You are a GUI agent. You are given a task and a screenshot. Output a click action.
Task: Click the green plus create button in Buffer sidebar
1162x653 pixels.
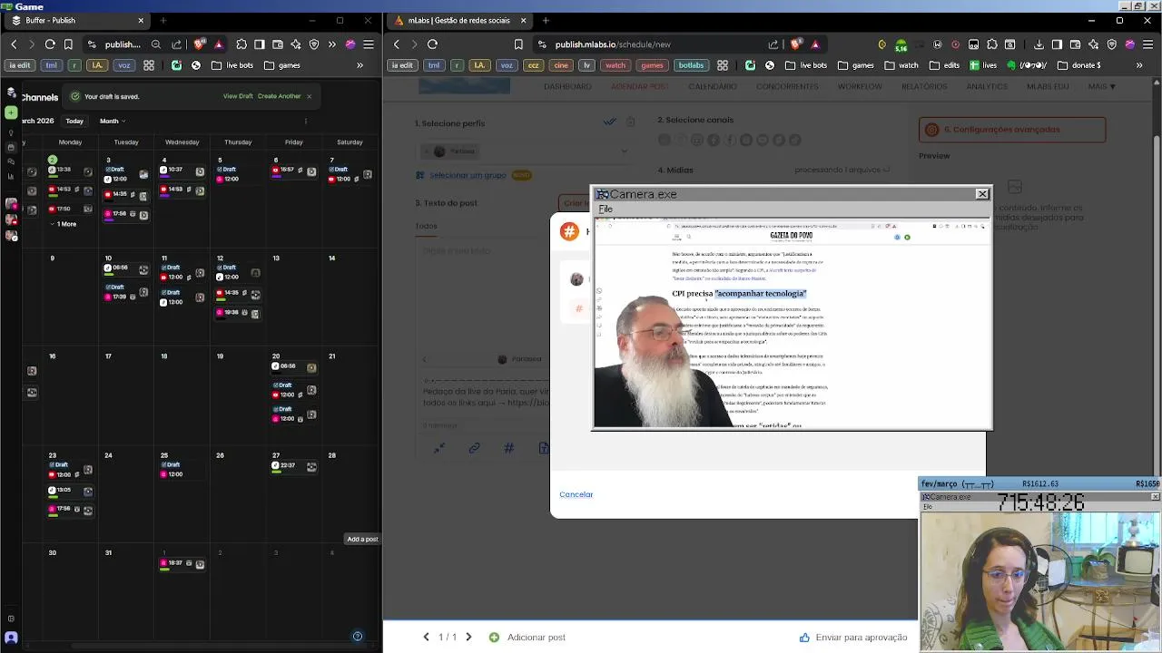click(11, 112)
